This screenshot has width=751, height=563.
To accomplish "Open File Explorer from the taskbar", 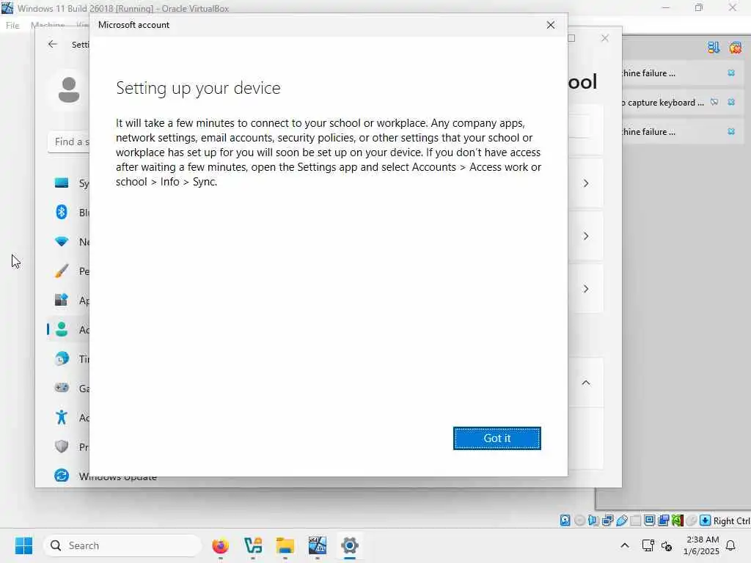I will (x=285, y=545).
